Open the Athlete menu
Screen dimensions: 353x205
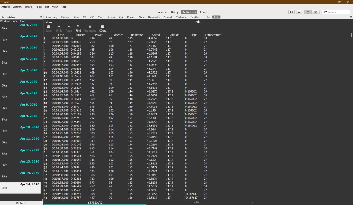pyautogui.click(x=6, y=7)
